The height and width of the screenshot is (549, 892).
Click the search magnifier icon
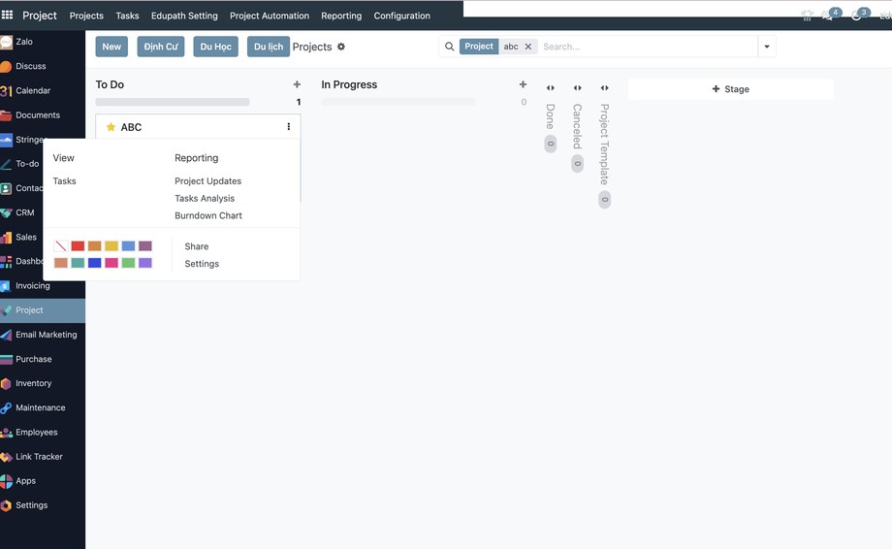pos(450,47)
